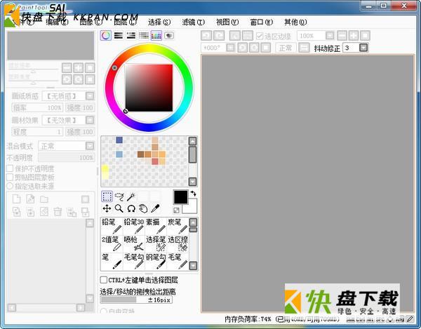Image resolution: width=421 pixels, height=329 pixels.
Task: Pick the yellow palette swatch
Action: point(105,168)
